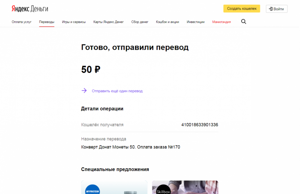Click the Яндекс Деньги logo
Image resolution: width=300 pixels, height=194 pixels.
[x=30, y=9]
